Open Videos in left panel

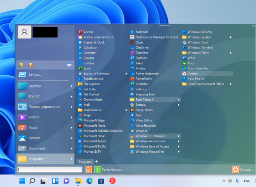(x=46, y=117)
